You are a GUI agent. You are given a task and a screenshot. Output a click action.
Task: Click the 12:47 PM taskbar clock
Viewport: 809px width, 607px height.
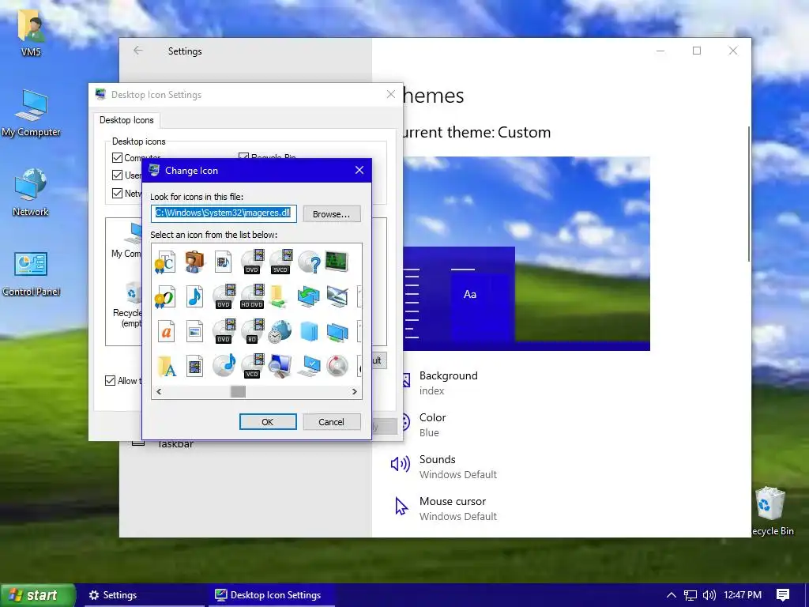(x=743, y=595)
